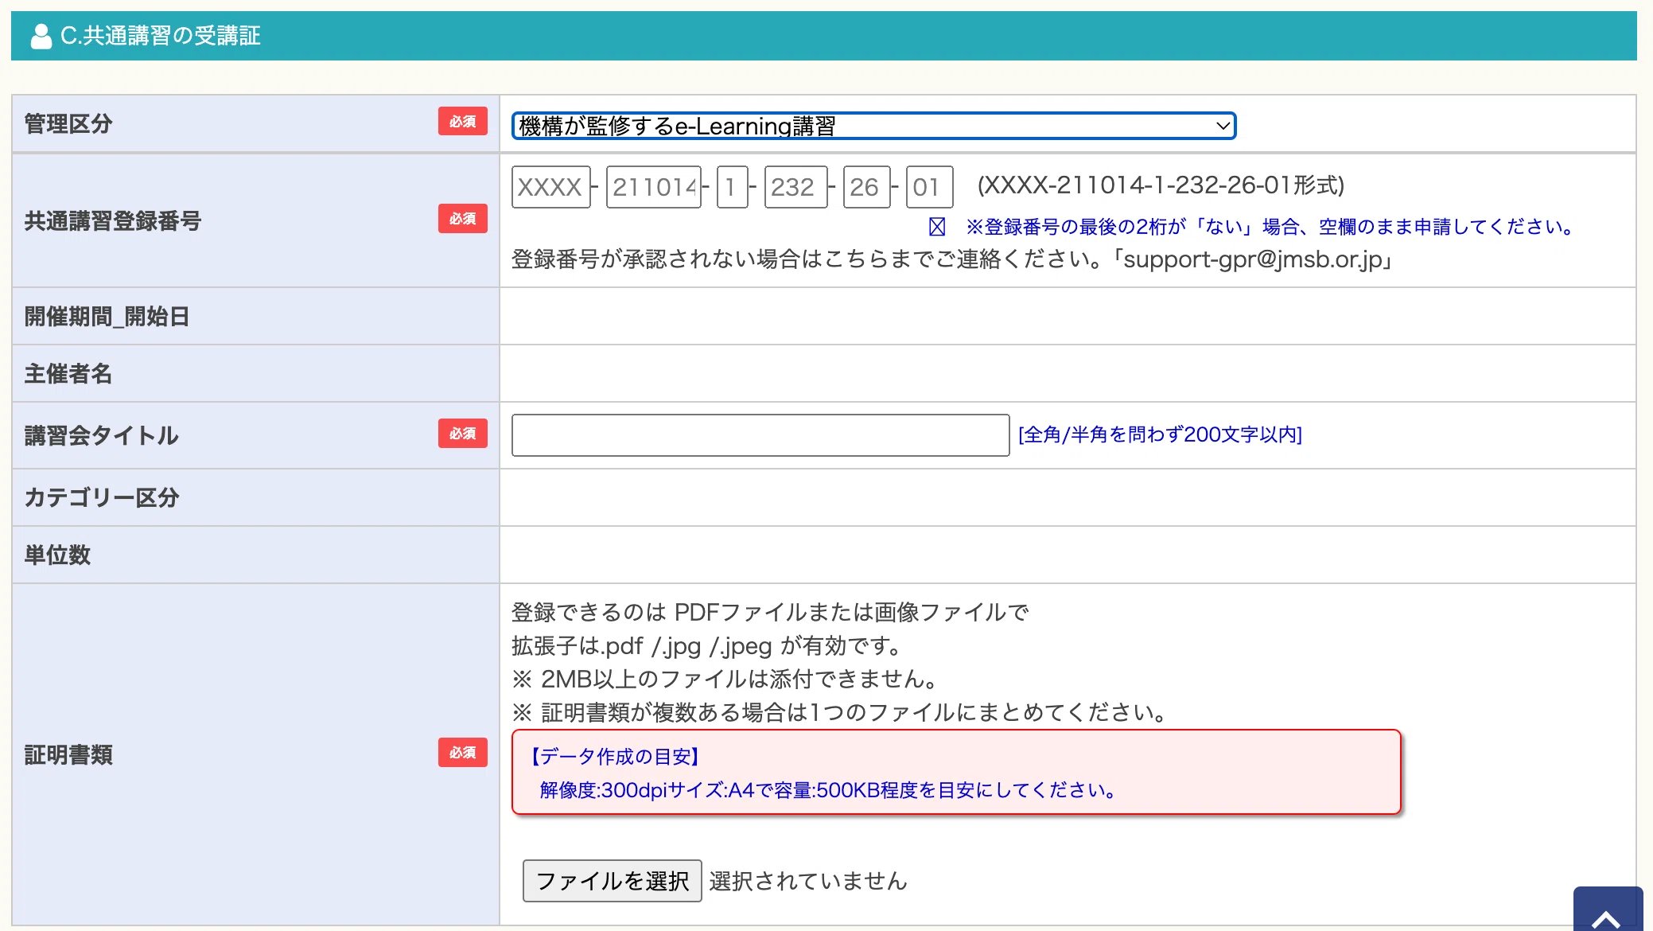Click the 共通講習登録番号 label
This screenshot has width=1653, height=931.
pyautogui.click(x=113, y=221)
